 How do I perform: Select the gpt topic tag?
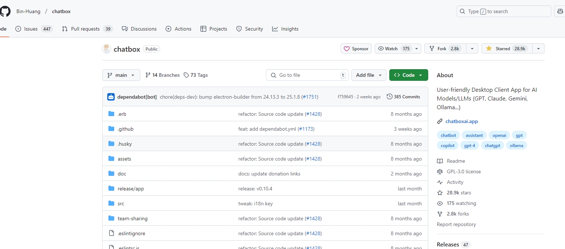coord(519,135)
